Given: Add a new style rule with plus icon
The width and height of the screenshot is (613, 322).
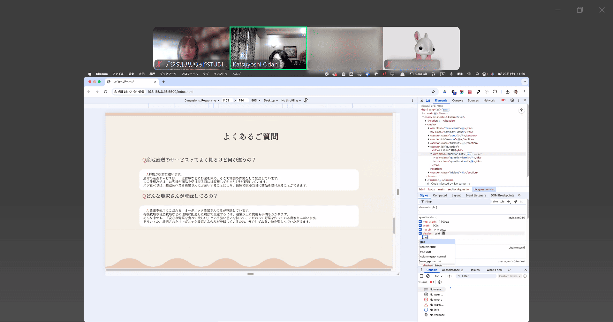Looking at the screenshot, I should (509, 202).
